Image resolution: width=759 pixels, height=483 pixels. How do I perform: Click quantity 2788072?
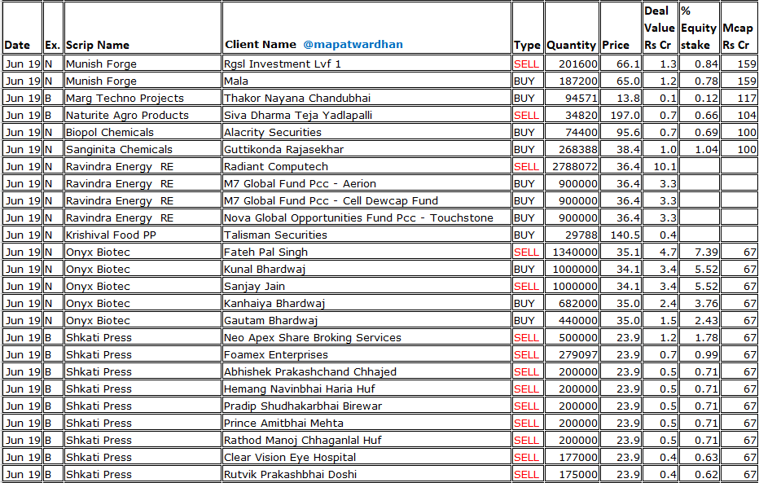pyautogui.click(x=575, y=166)
